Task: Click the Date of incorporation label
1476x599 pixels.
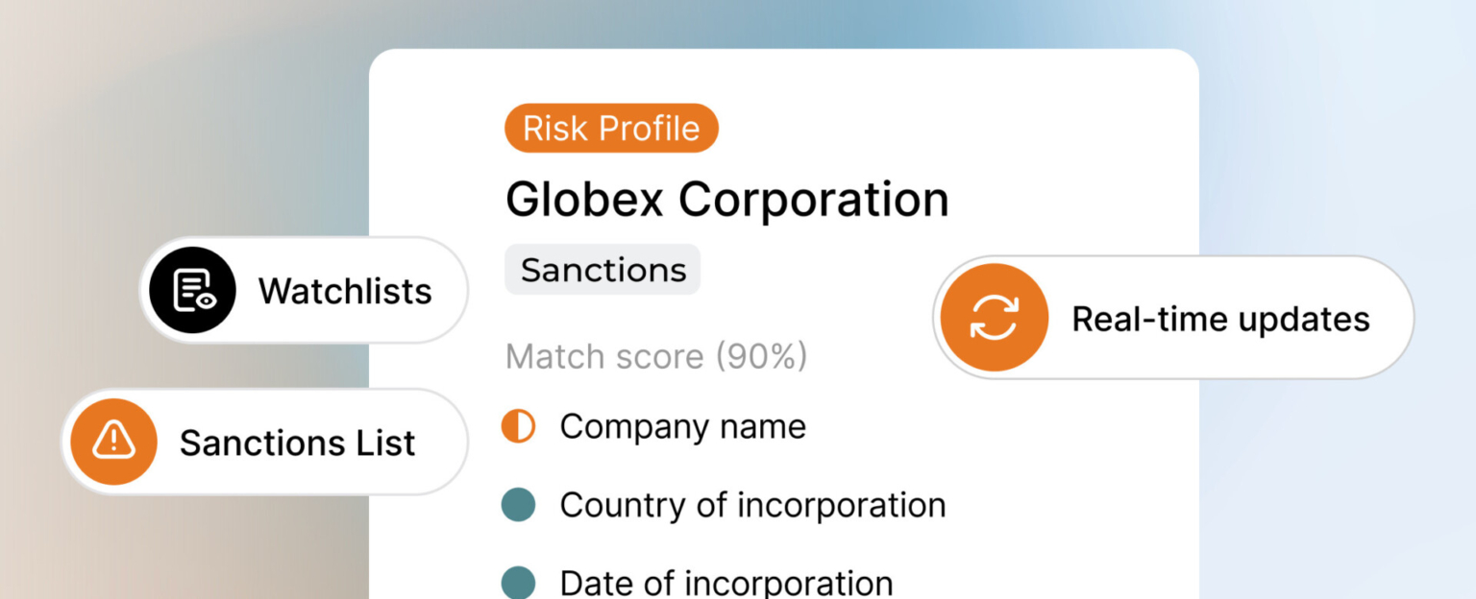Action: coord(726,583)
